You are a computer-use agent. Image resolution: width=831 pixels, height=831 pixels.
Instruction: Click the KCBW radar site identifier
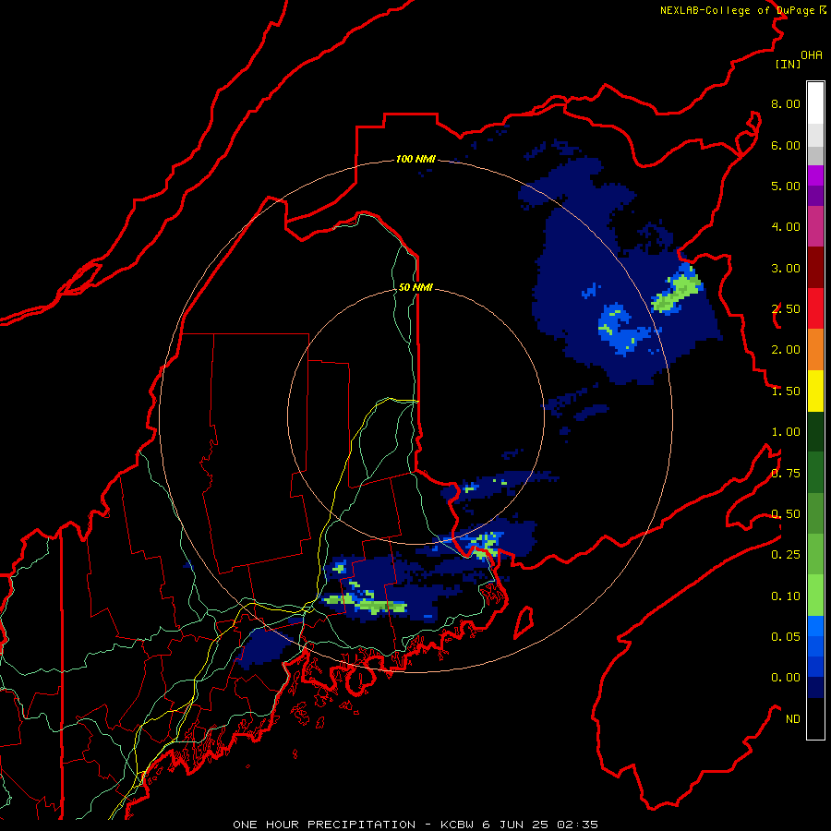[458, 825]
